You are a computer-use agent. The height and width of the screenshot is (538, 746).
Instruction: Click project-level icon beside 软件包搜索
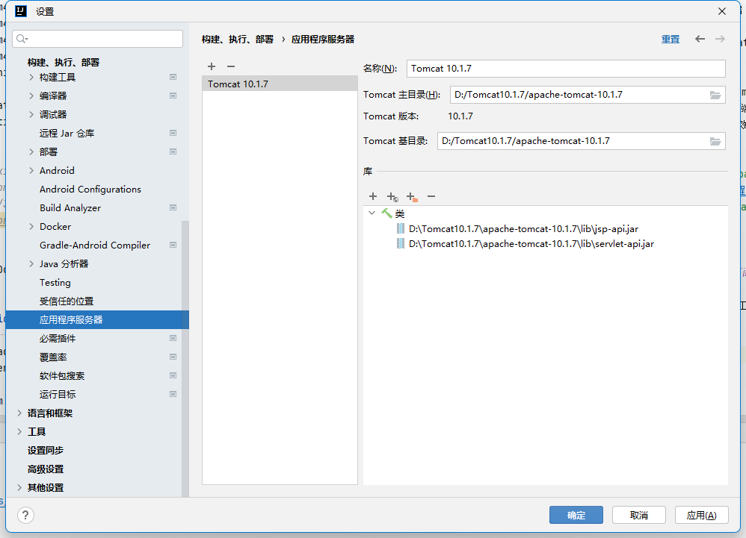click(173, 375)
